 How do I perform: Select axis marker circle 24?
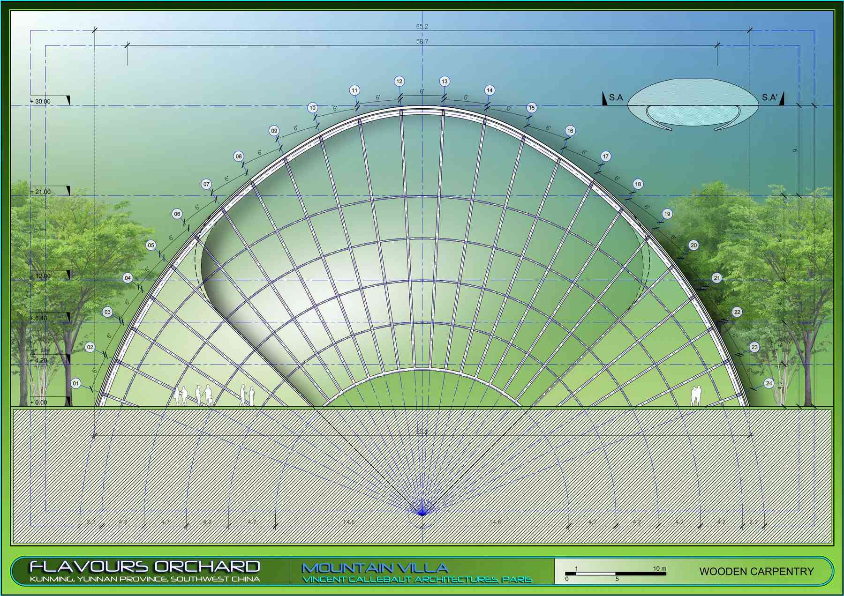(x=769, y=383)
